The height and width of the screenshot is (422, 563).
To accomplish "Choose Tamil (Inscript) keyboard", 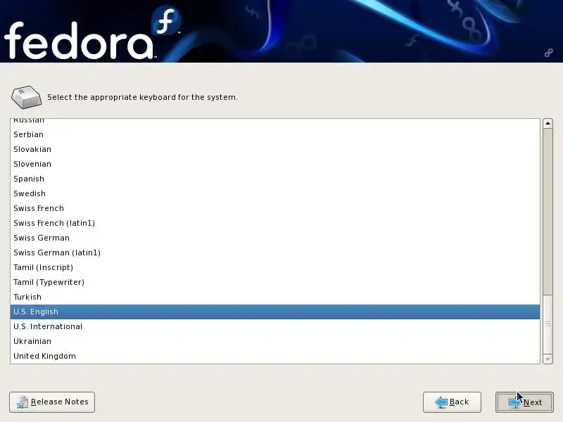I will pyautogui.click(x=275, y=267).
